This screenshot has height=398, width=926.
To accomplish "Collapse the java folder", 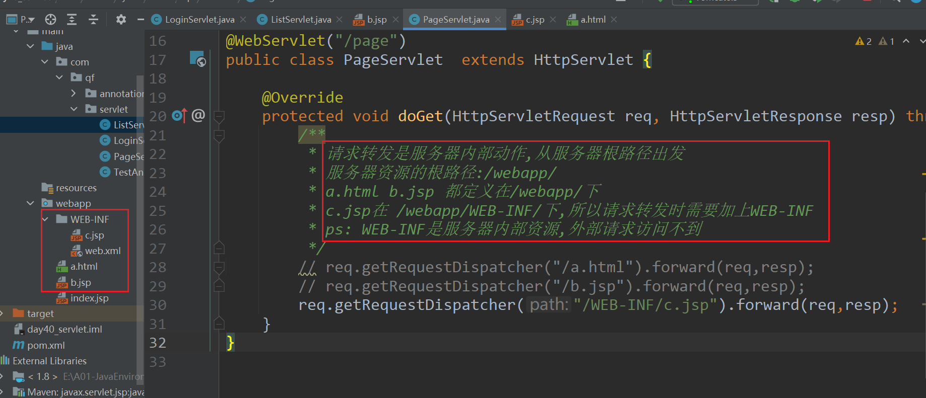I will [x=30, y=46].
